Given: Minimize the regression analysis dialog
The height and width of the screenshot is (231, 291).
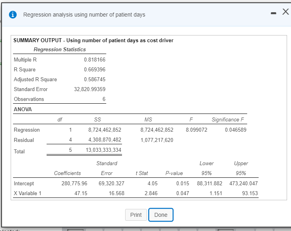Looking at the screenshot, I should point(273,13).
